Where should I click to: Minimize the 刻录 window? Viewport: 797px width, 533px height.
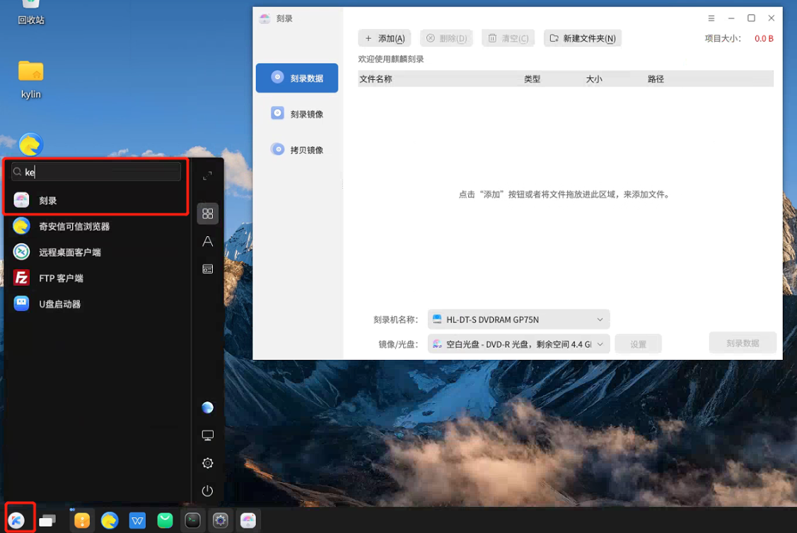click(x=731, y=18)
